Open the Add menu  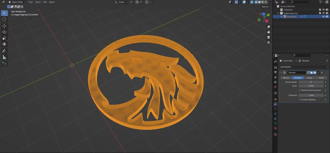(x=45, y=2)
